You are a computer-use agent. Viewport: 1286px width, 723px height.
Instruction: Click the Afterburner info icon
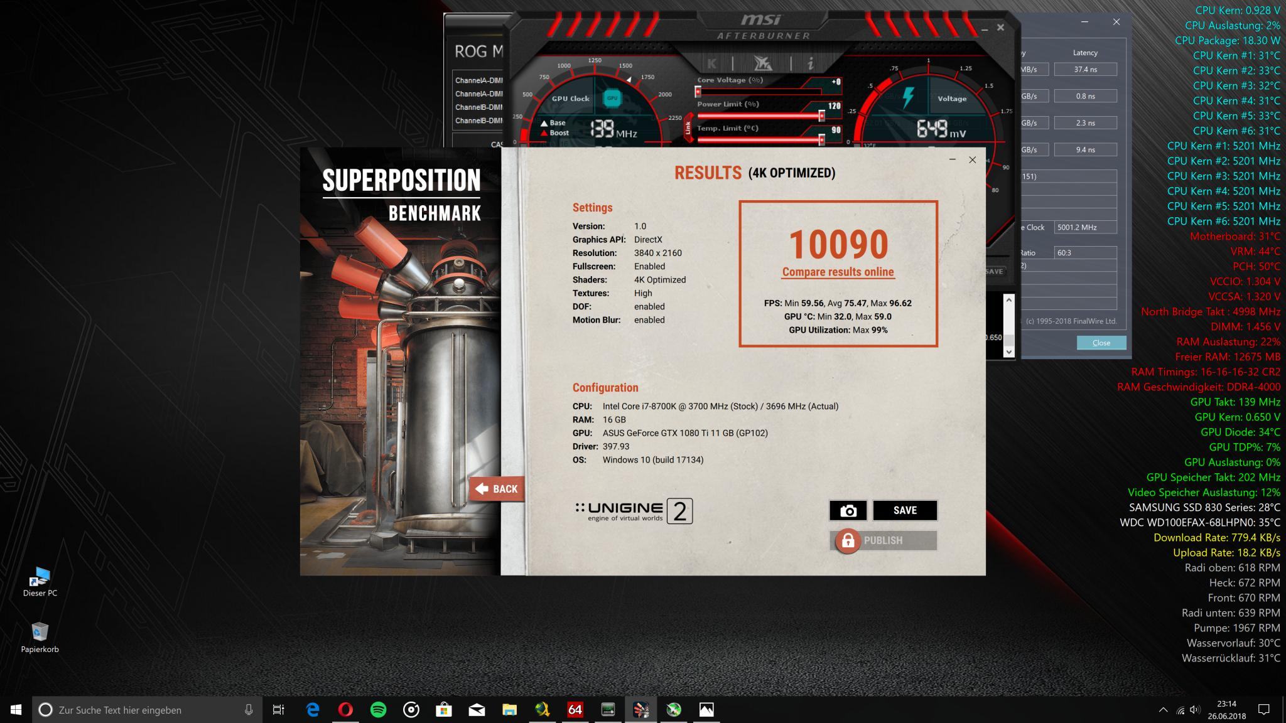[811, 63]
